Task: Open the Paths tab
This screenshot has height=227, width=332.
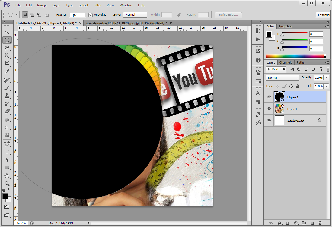Action: pos(300,63)
